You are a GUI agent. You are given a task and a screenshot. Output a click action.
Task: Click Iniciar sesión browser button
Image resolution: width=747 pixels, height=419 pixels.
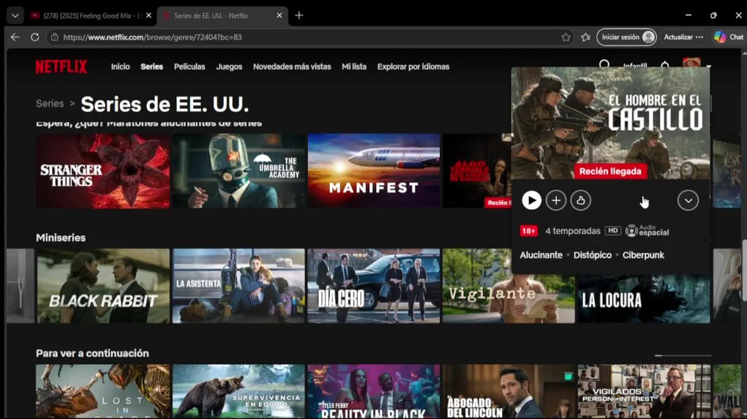point(627,37)
